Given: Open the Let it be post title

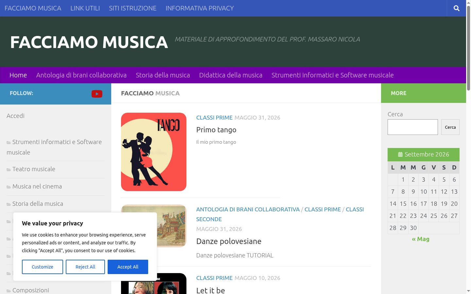Looking at the screenshot, I should click(211, 290).
